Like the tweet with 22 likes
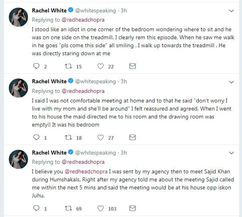 click(x=101, y=66)
